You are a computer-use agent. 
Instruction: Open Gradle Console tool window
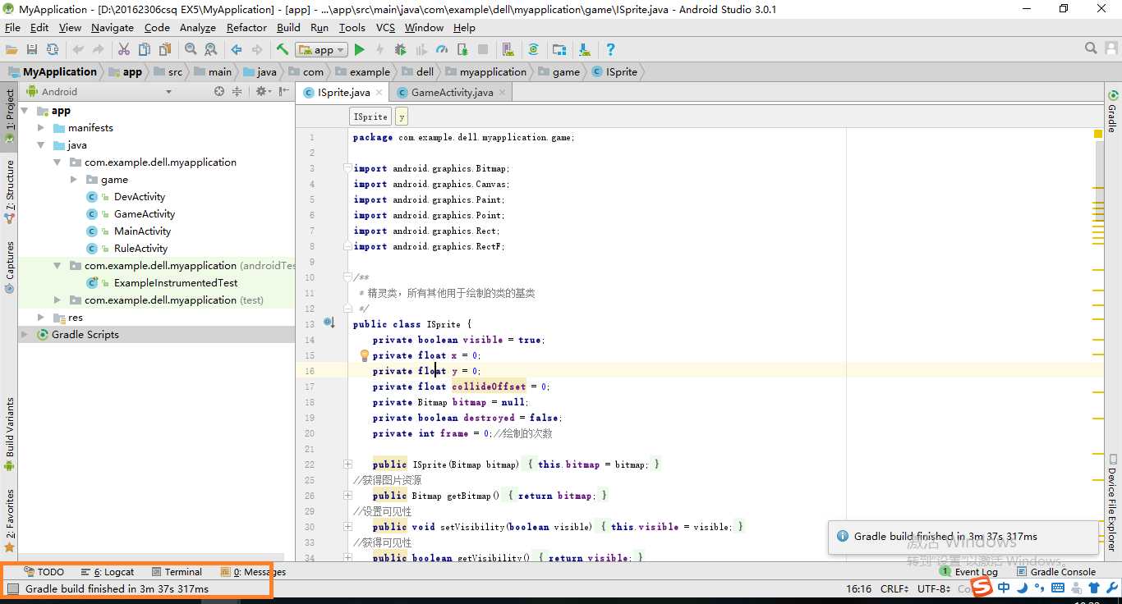(1055, 572)
